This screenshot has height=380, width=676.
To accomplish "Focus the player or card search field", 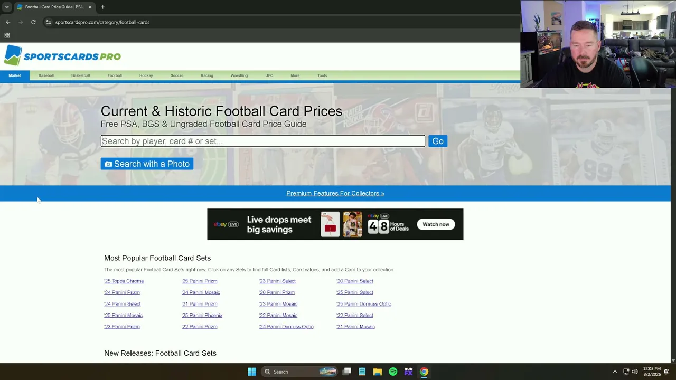I will 263,141.
